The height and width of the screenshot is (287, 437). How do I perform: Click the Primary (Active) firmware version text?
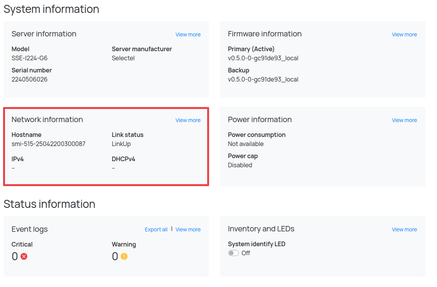263,58
